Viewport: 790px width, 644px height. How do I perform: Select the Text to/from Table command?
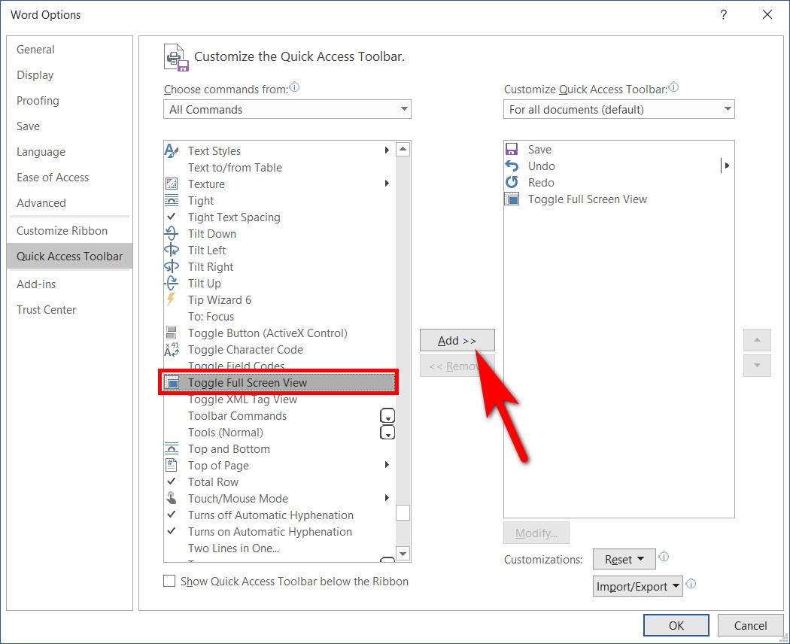click(280, 167)
